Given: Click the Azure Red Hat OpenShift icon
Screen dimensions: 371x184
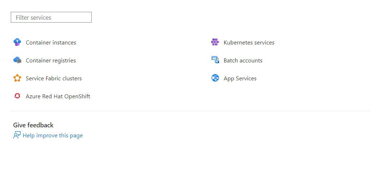Looking at the screenshot, I should (17, 96).
